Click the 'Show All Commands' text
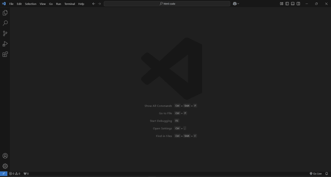Screen dimensions: 331x177 (x=158, y=106)
